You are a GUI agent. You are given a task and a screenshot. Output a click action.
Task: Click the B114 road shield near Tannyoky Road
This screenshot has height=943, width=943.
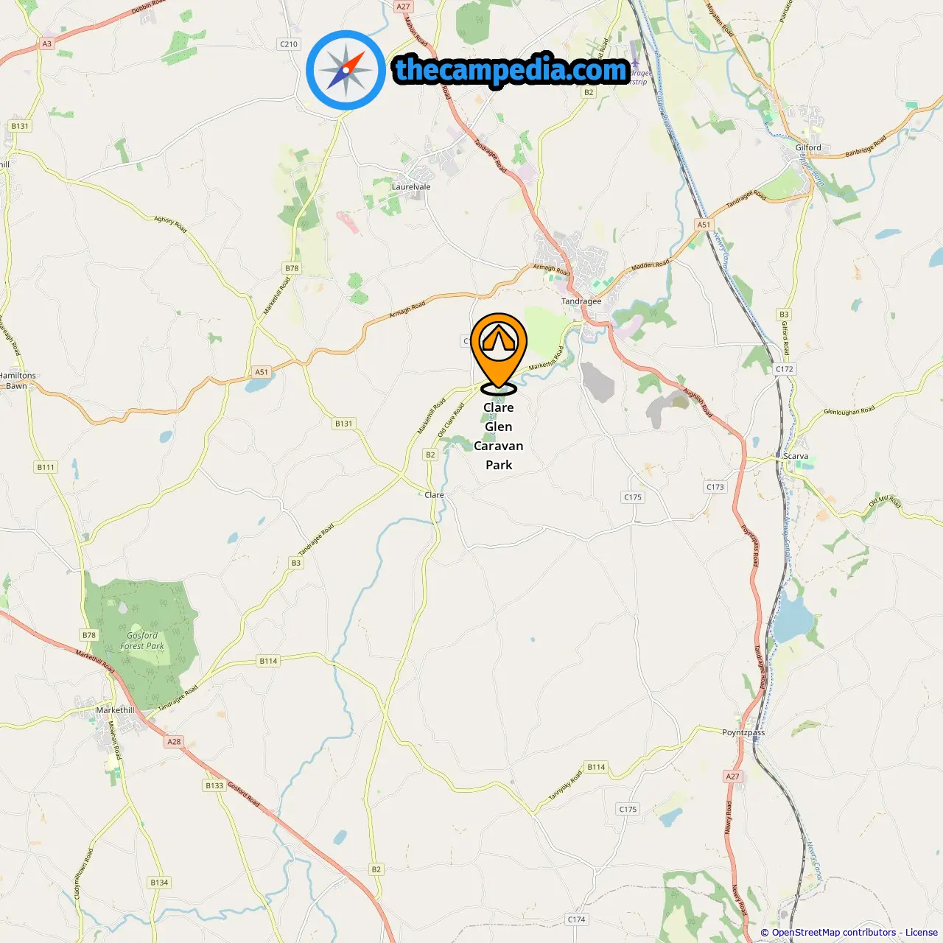tap(596, 767)
